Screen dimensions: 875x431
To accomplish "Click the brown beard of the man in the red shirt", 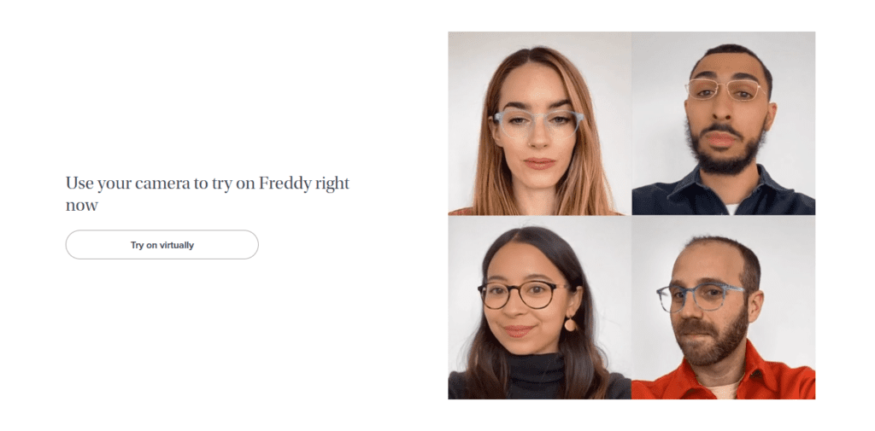I will click(712, 341).
